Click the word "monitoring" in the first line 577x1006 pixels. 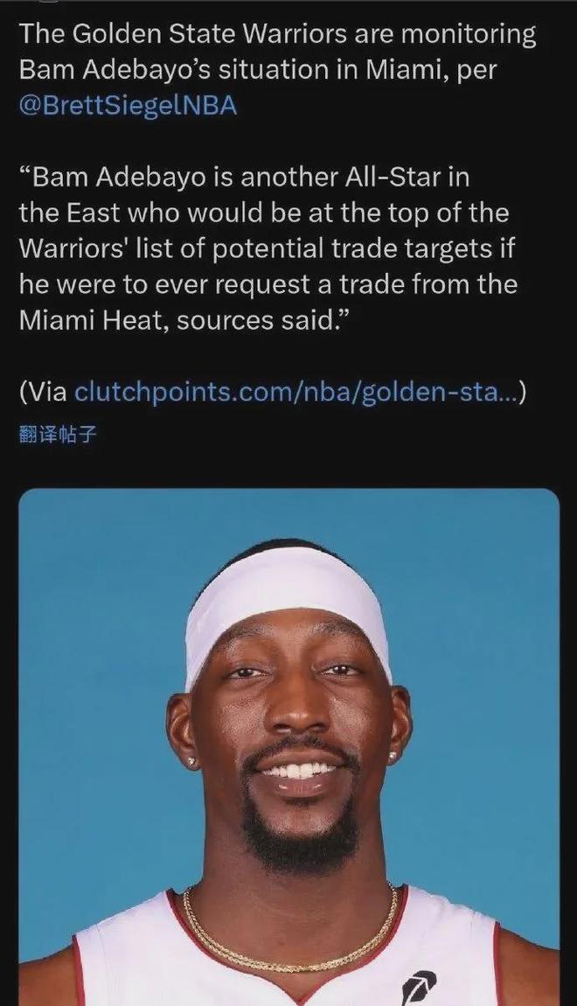(x=469, y=35)
